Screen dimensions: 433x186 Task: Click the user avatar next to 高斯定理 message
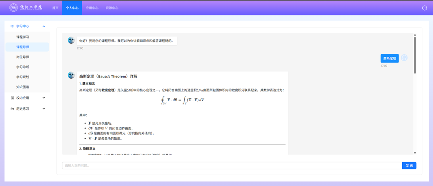(404, 58)
